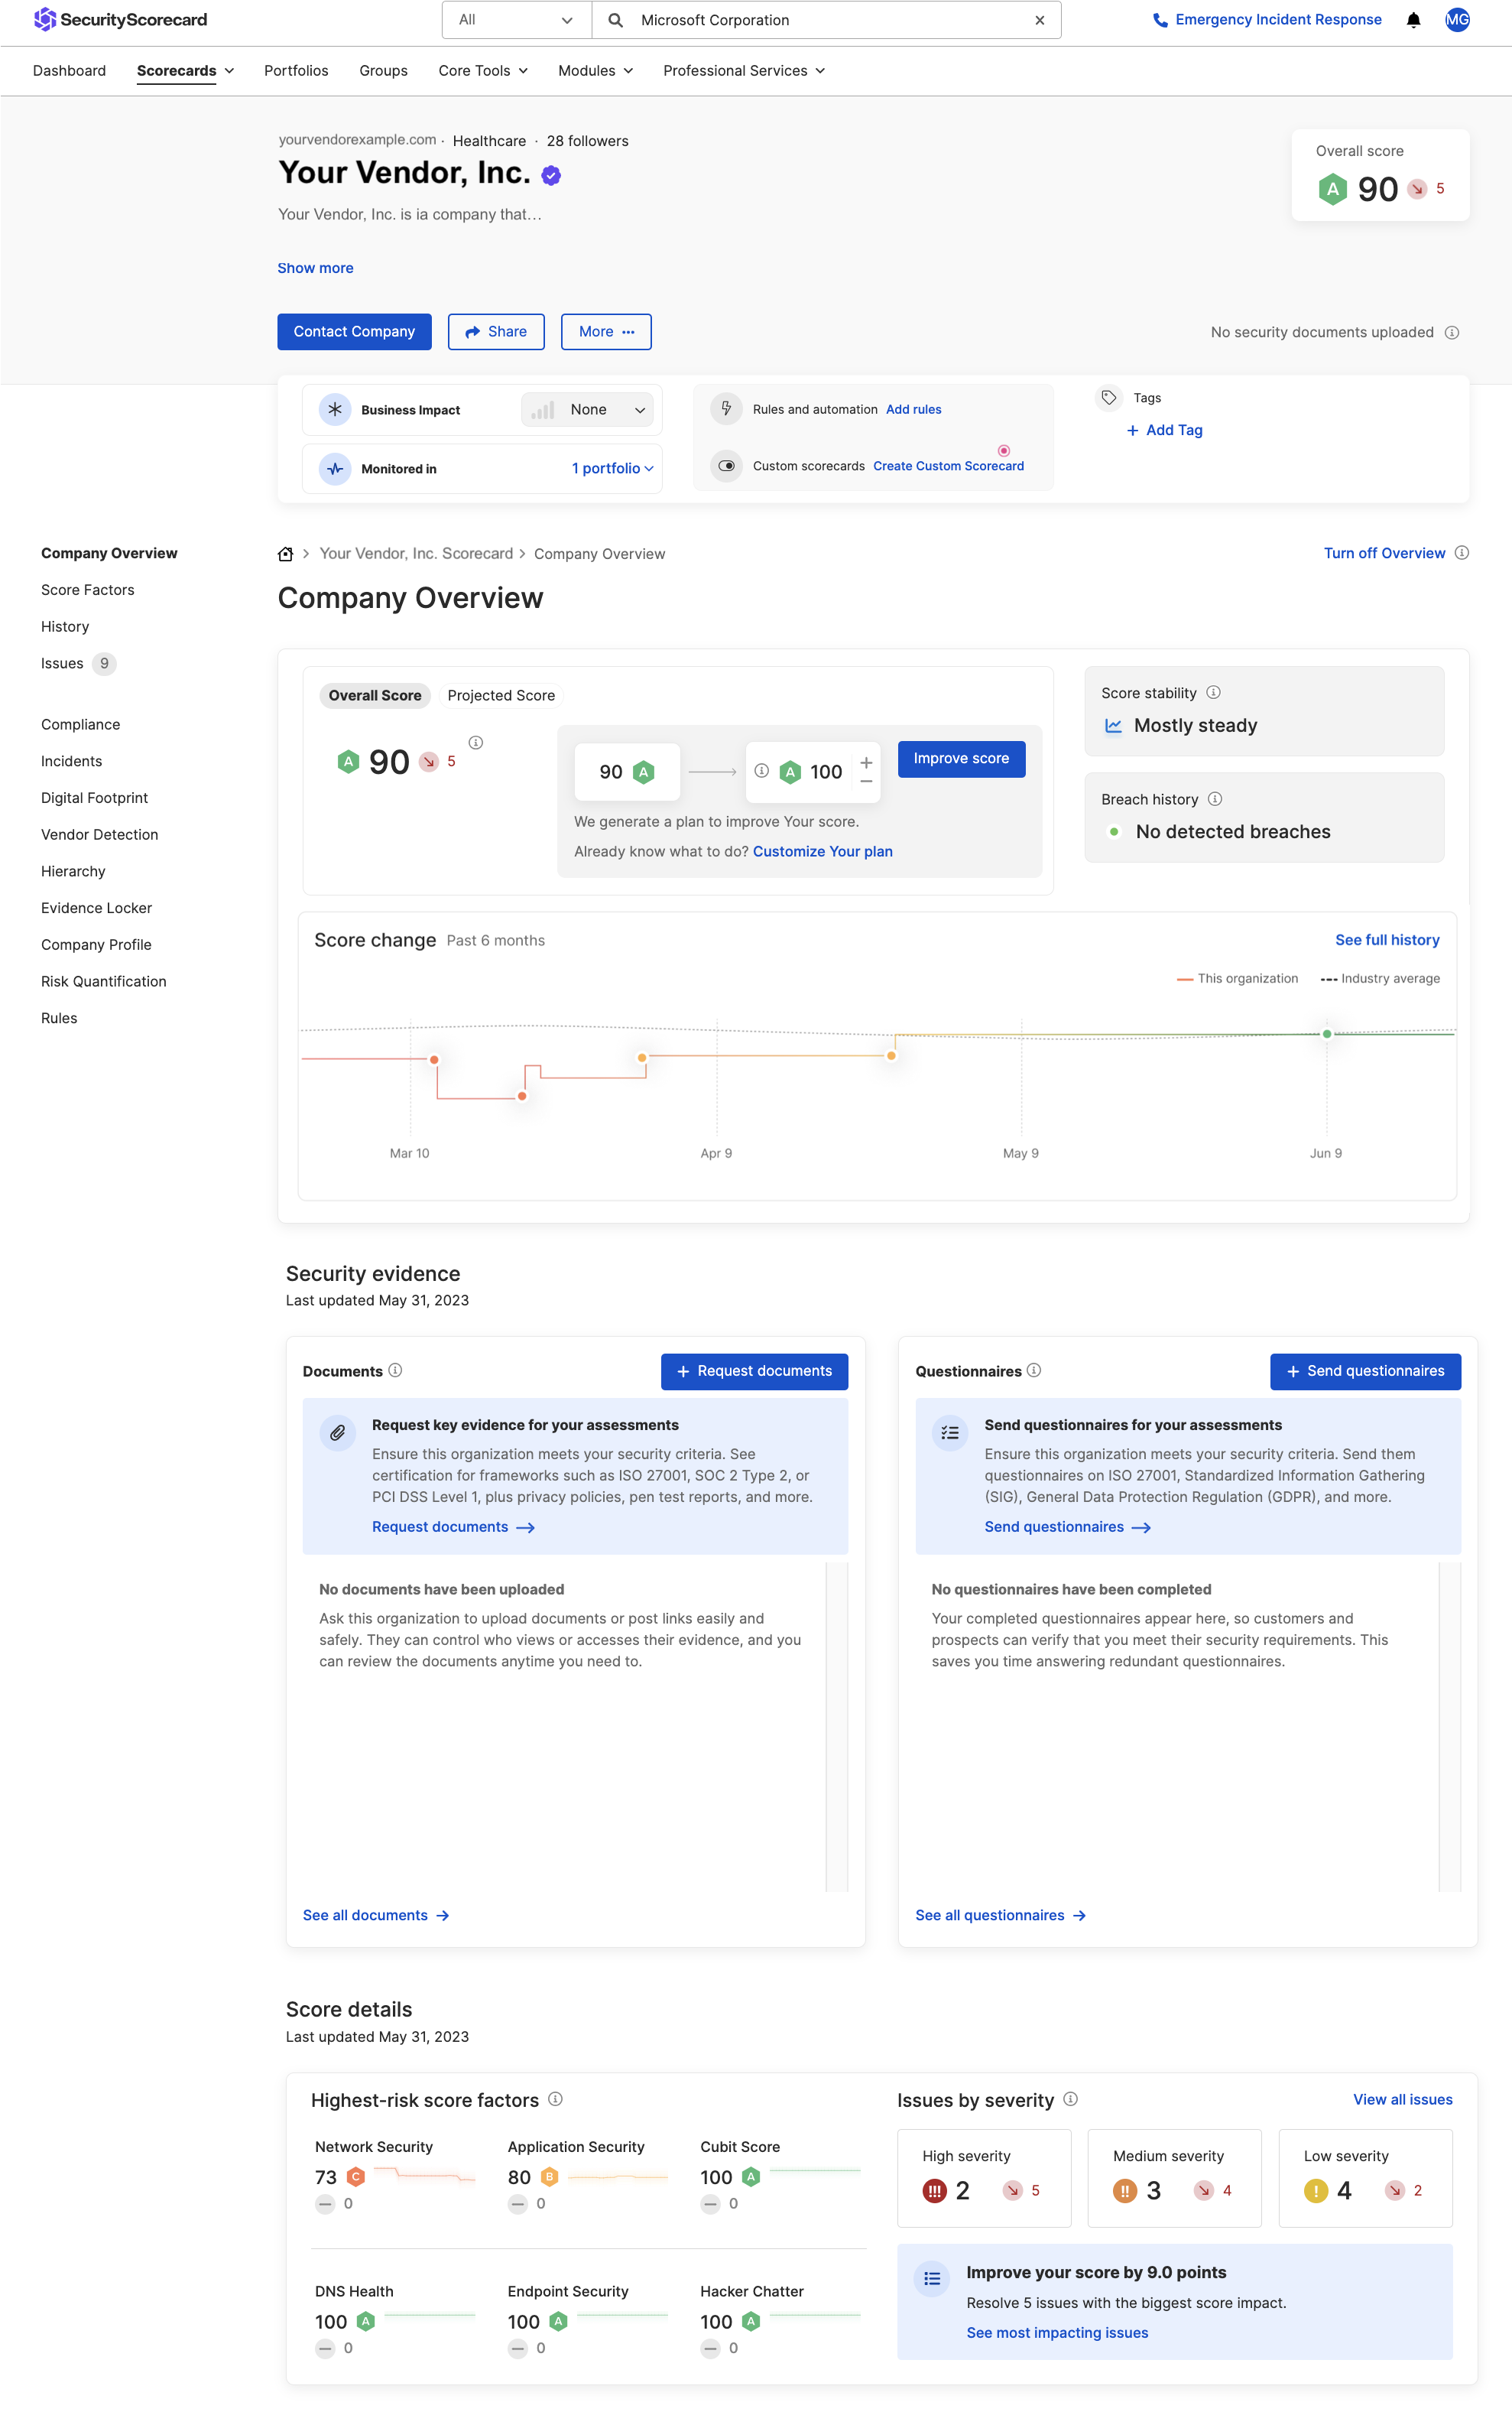Screen dimensions: 1512x2412
Task: Click the Questionnaires info icon
Action: pyautogui.click(x=1034, y=1370)
